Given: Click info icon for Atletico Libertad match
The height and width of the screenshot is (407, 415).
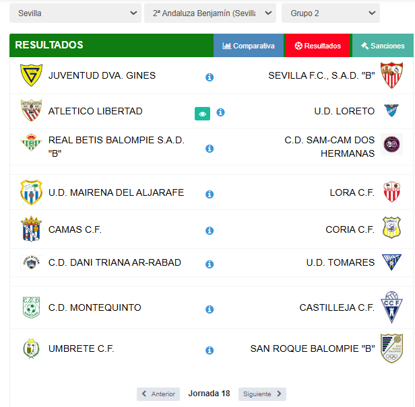Looking at the screenshot, I should [220, 112].
